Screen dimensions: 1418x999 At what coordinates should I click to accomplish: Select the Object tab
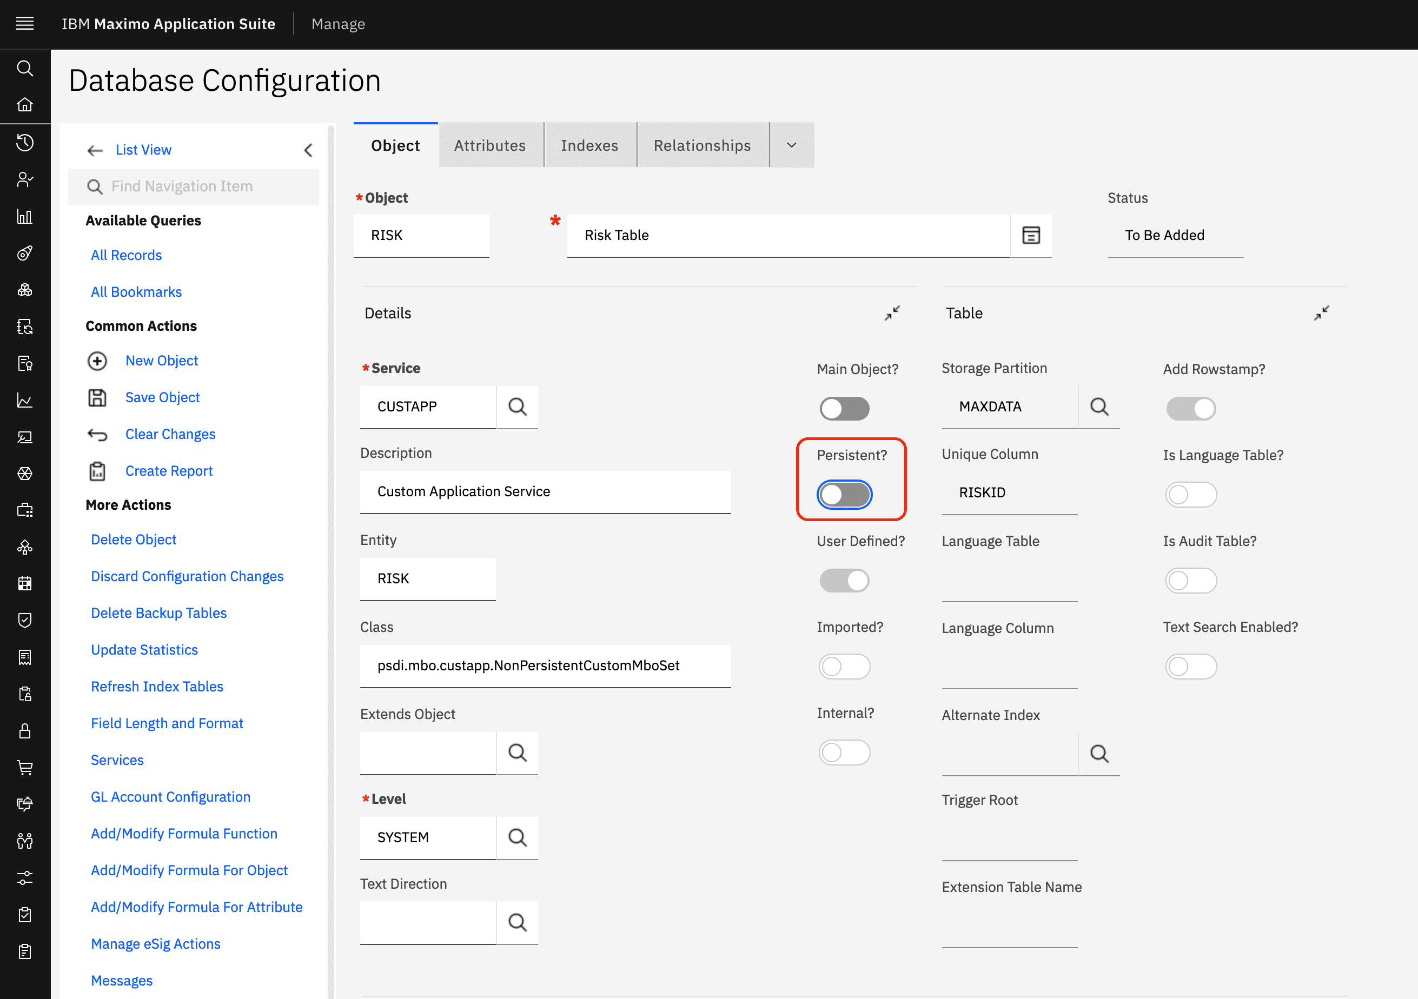(395, 146)
